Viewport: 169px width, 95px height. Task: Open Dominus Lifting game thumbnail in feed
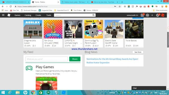[x=46, y=83]
